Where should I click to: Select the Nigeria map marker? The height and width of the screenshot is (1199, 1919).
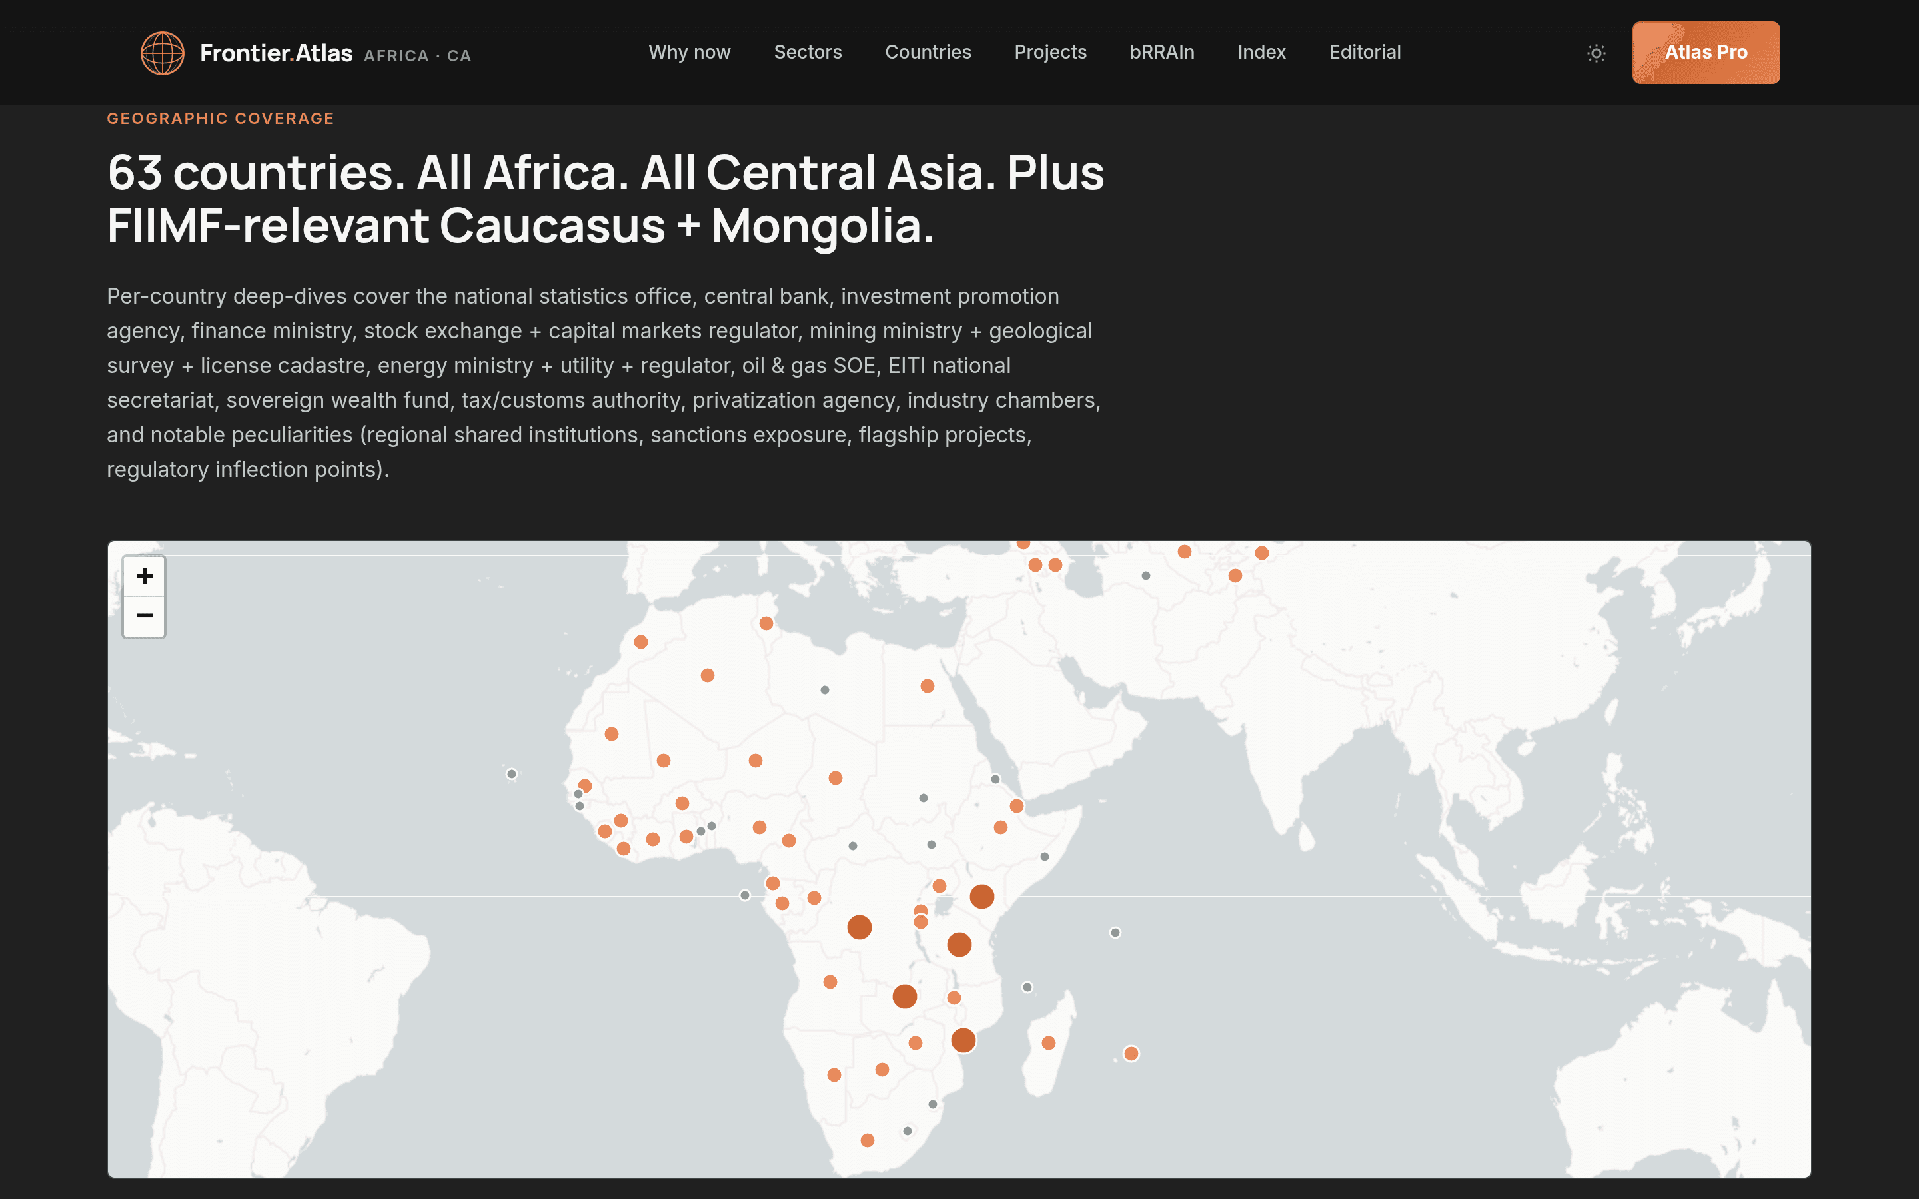(x=759, y=827)
